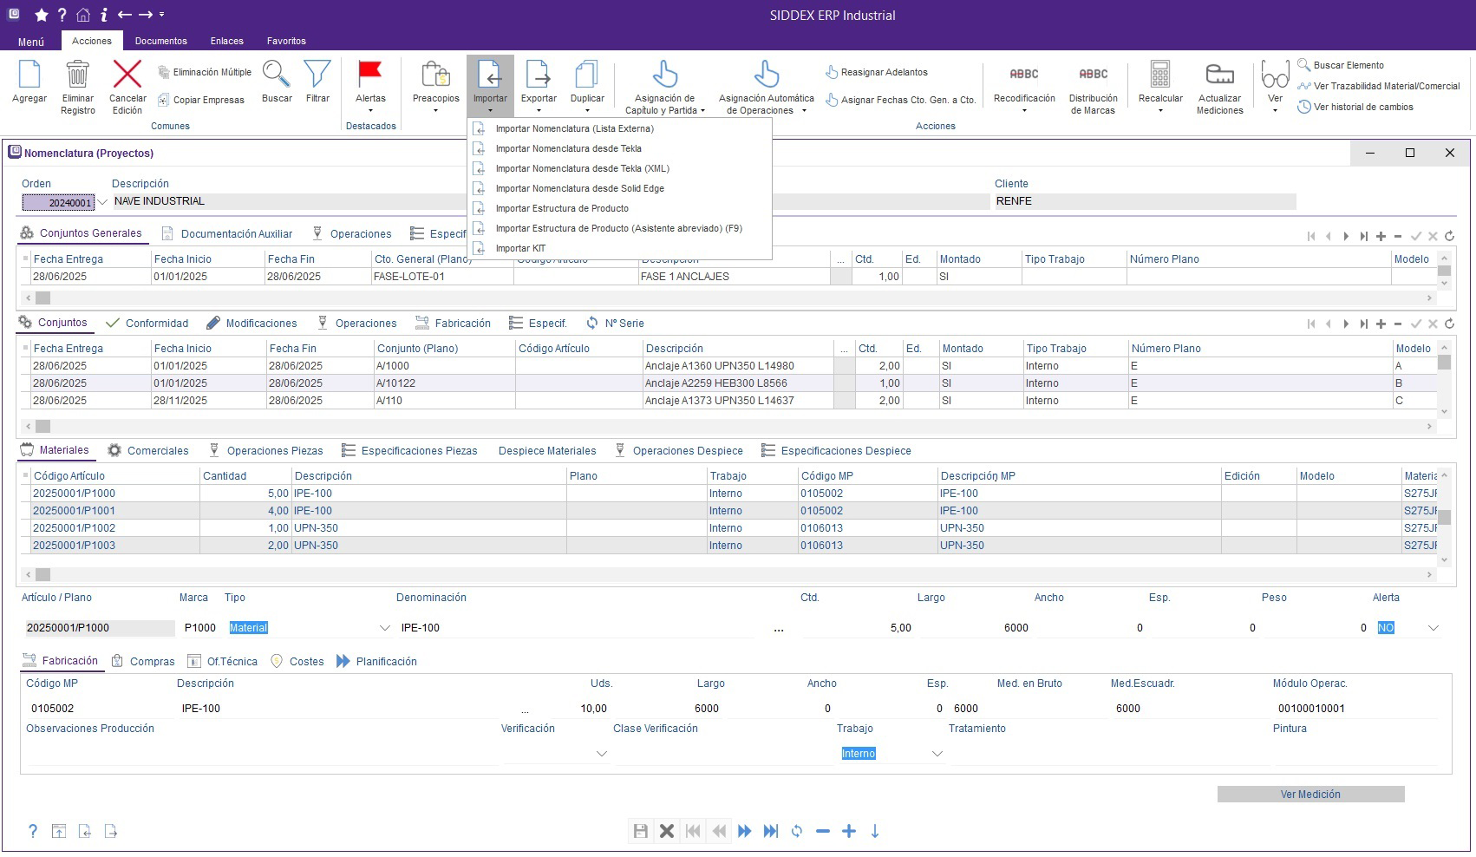This screenshot has height=857, width=1476.
Task: Open the Trabajo Interno combo box
Action: (x=937, y=754)
